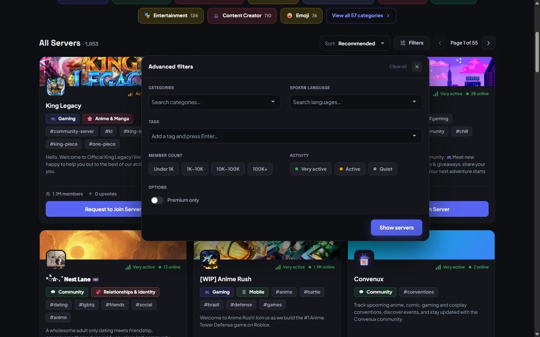Click the Nest Lane server avatar
The width and height of the screenshot is (540, 337).
click(x=56, y=259)
